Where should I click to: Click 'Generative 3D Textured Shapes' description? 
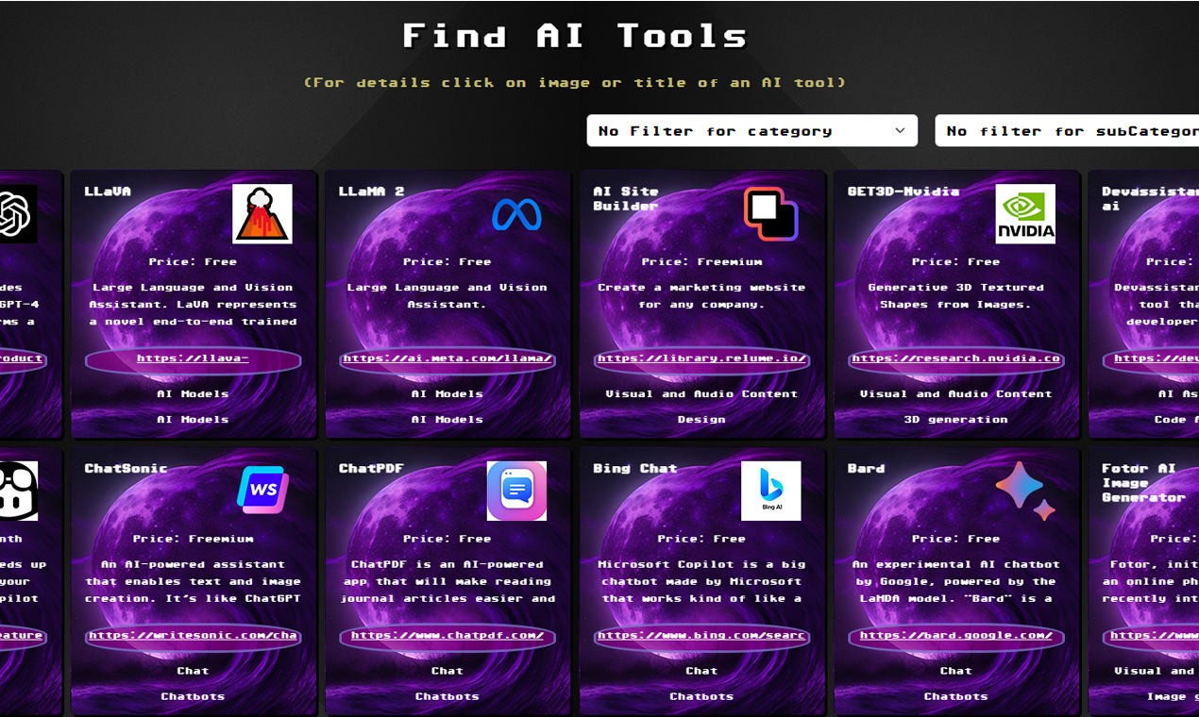(955, 296)
